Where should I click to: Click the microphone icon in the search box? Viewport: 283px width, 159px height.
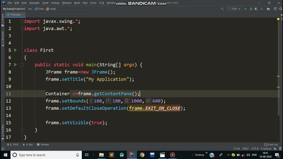[77, 155]
